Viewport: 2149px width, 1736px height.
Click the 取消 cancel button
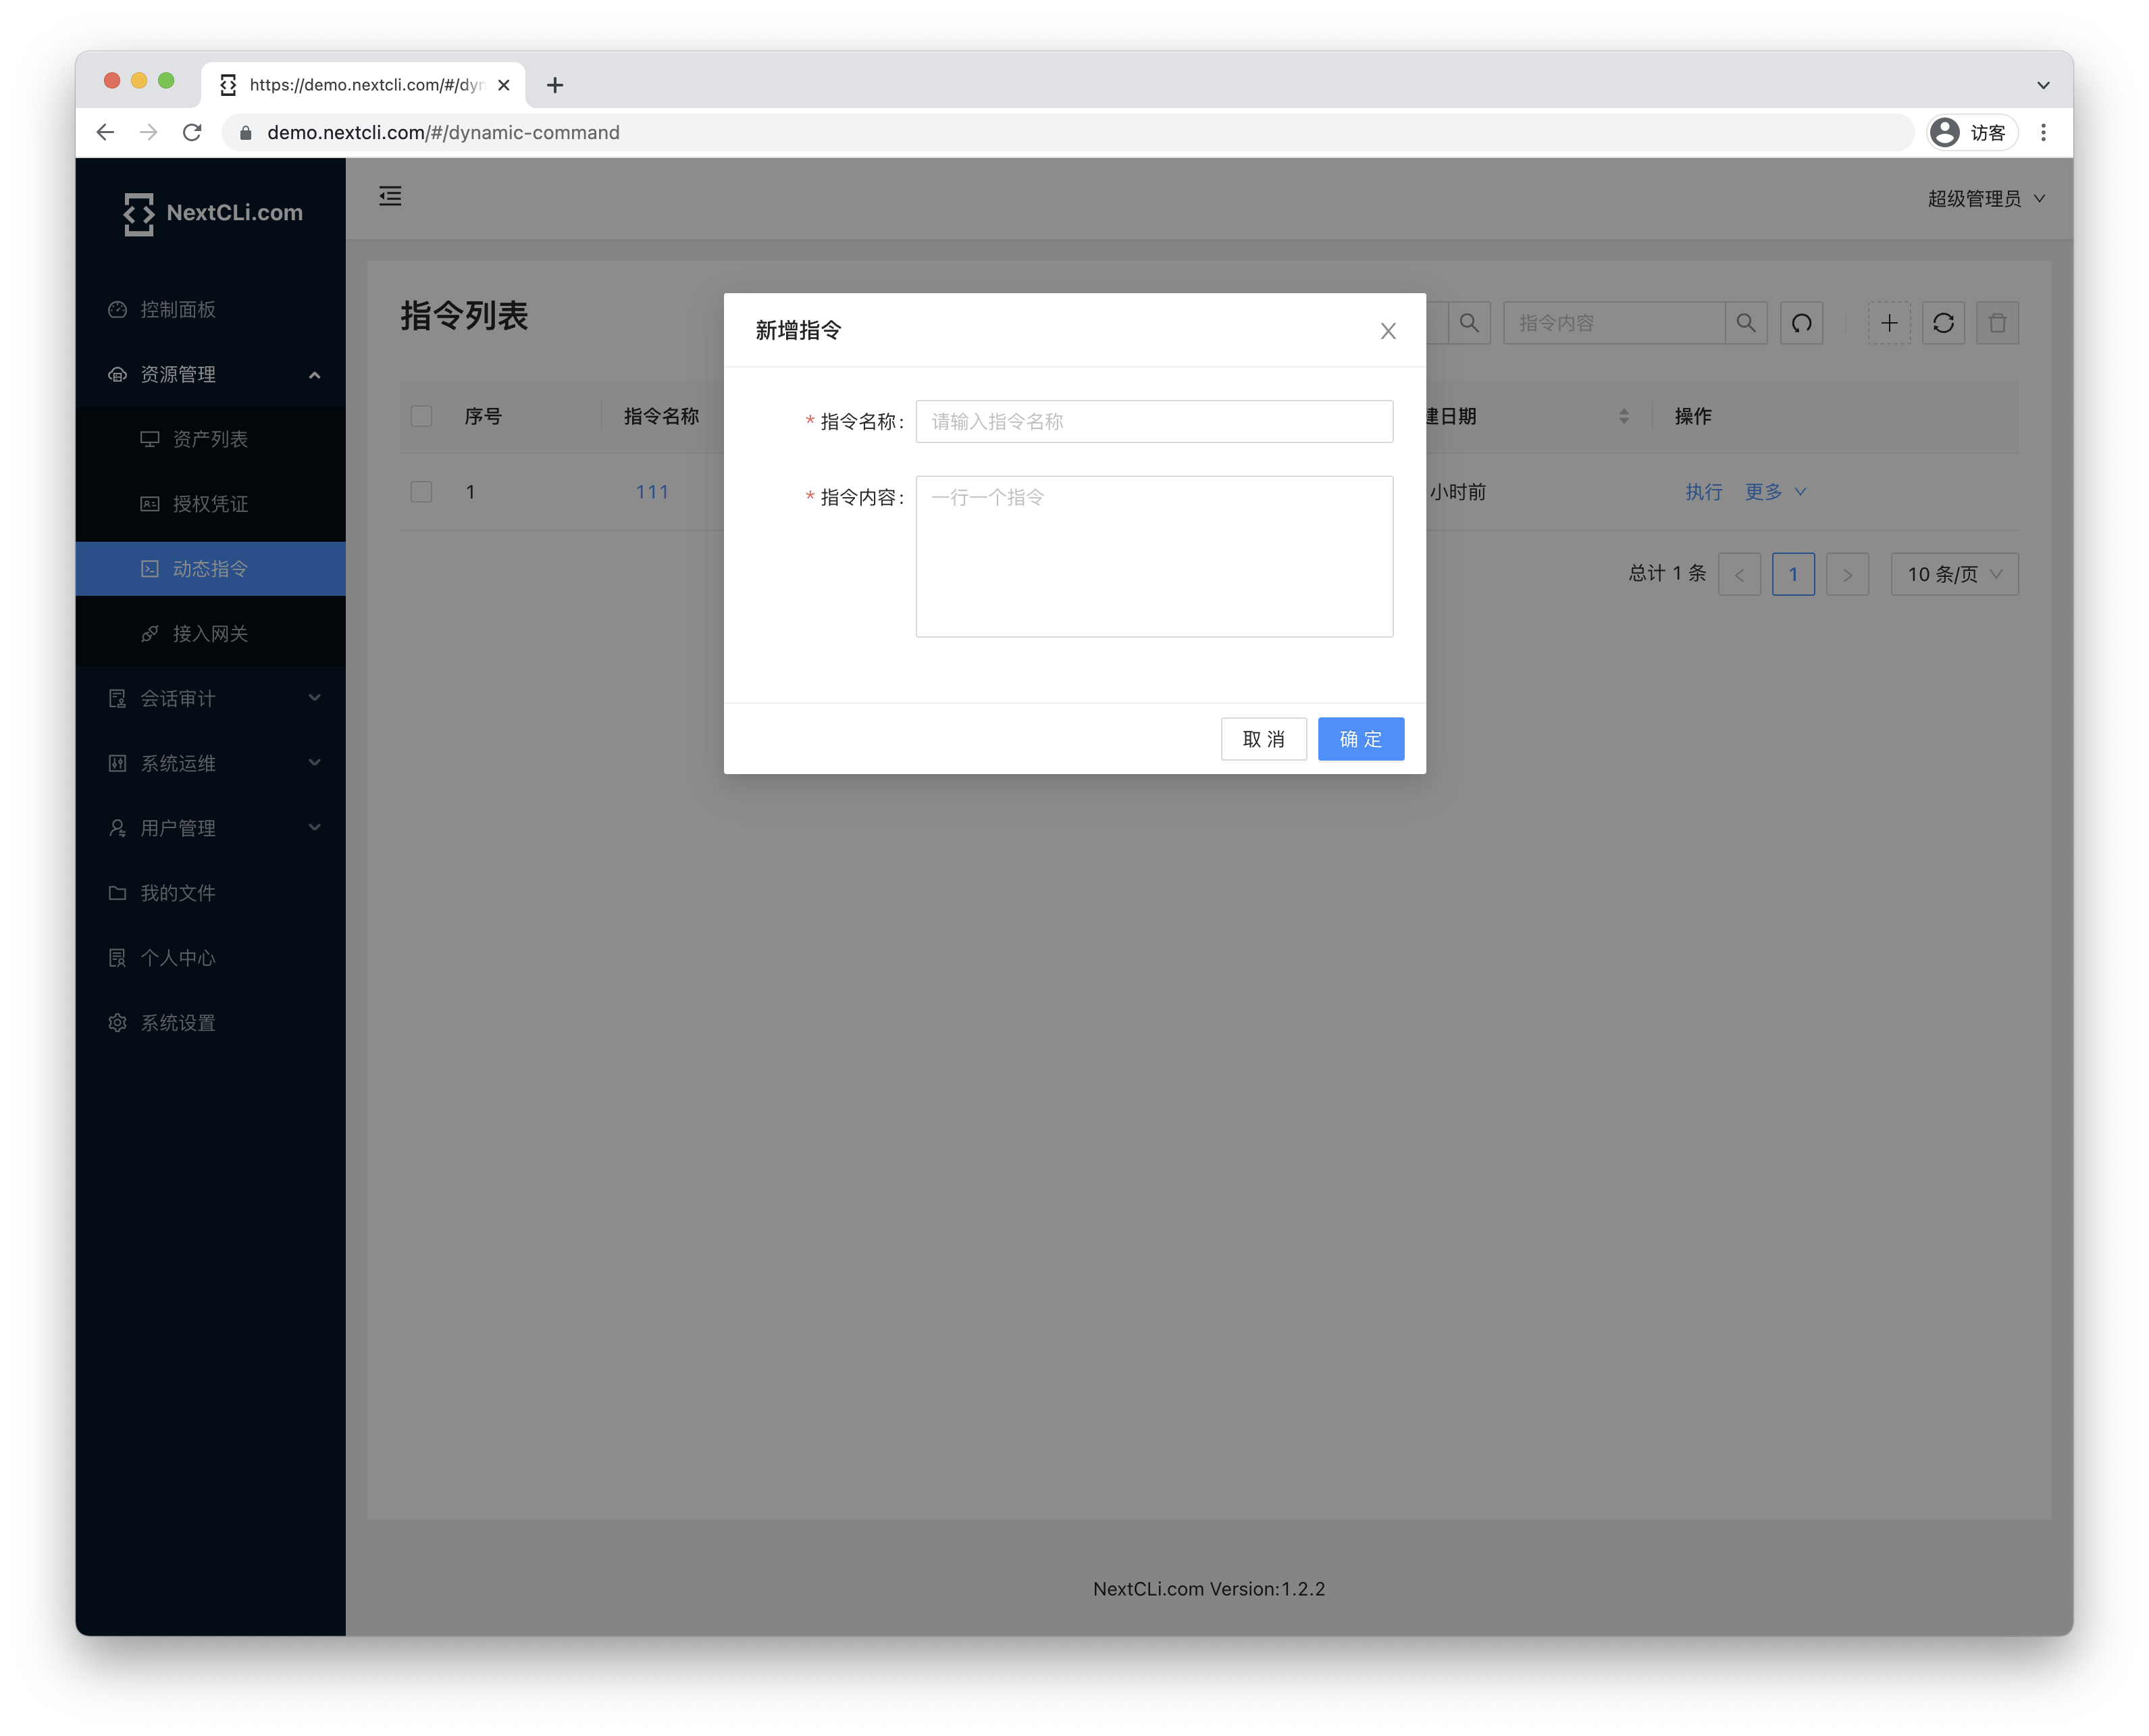coord(1262,739)
